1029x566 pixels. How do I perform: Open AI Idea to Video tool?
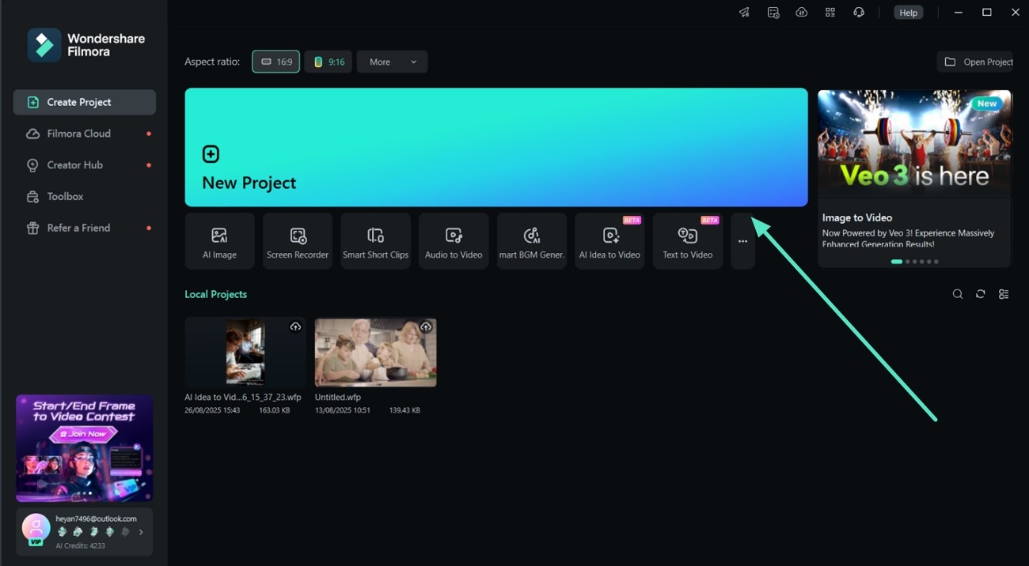click(x=609, y=241)
